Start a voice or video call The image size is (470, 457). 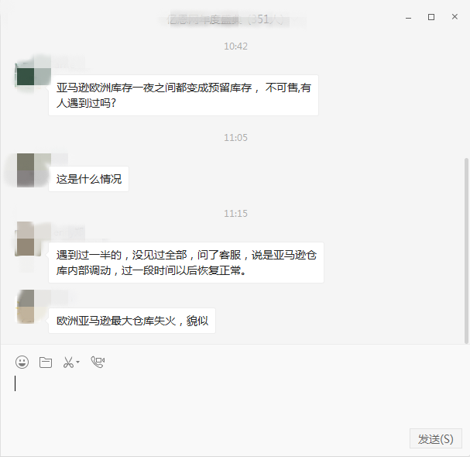(x=98, y=362)
